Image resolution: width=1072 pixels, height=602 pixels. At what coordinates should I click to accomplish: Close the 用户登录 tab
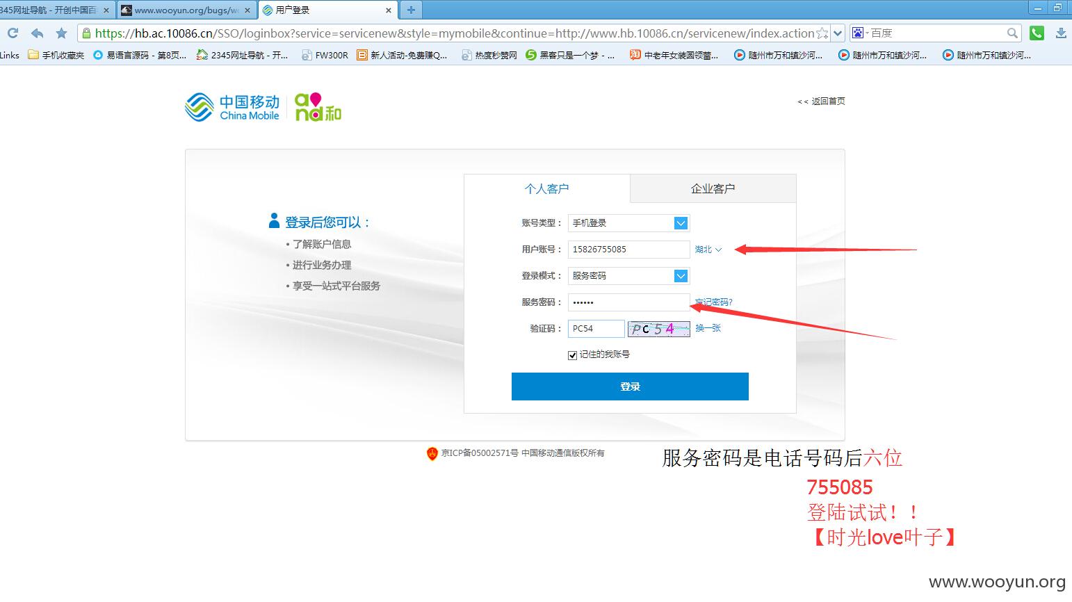coord(389,10)
